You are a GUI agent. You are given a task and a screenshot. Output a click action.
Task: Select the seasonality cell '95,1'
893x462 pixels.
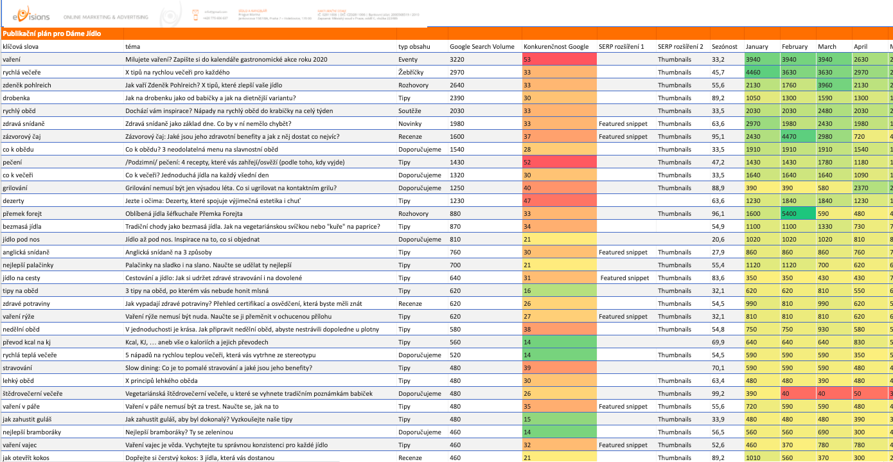(x=726, y=136)
